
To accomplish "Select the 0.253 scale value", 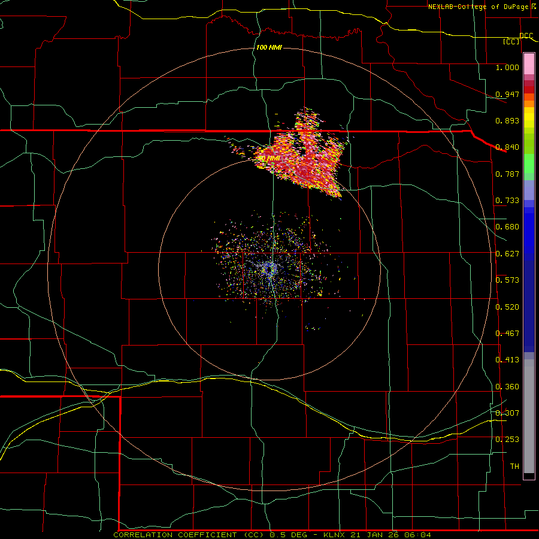I will (507, 440).
